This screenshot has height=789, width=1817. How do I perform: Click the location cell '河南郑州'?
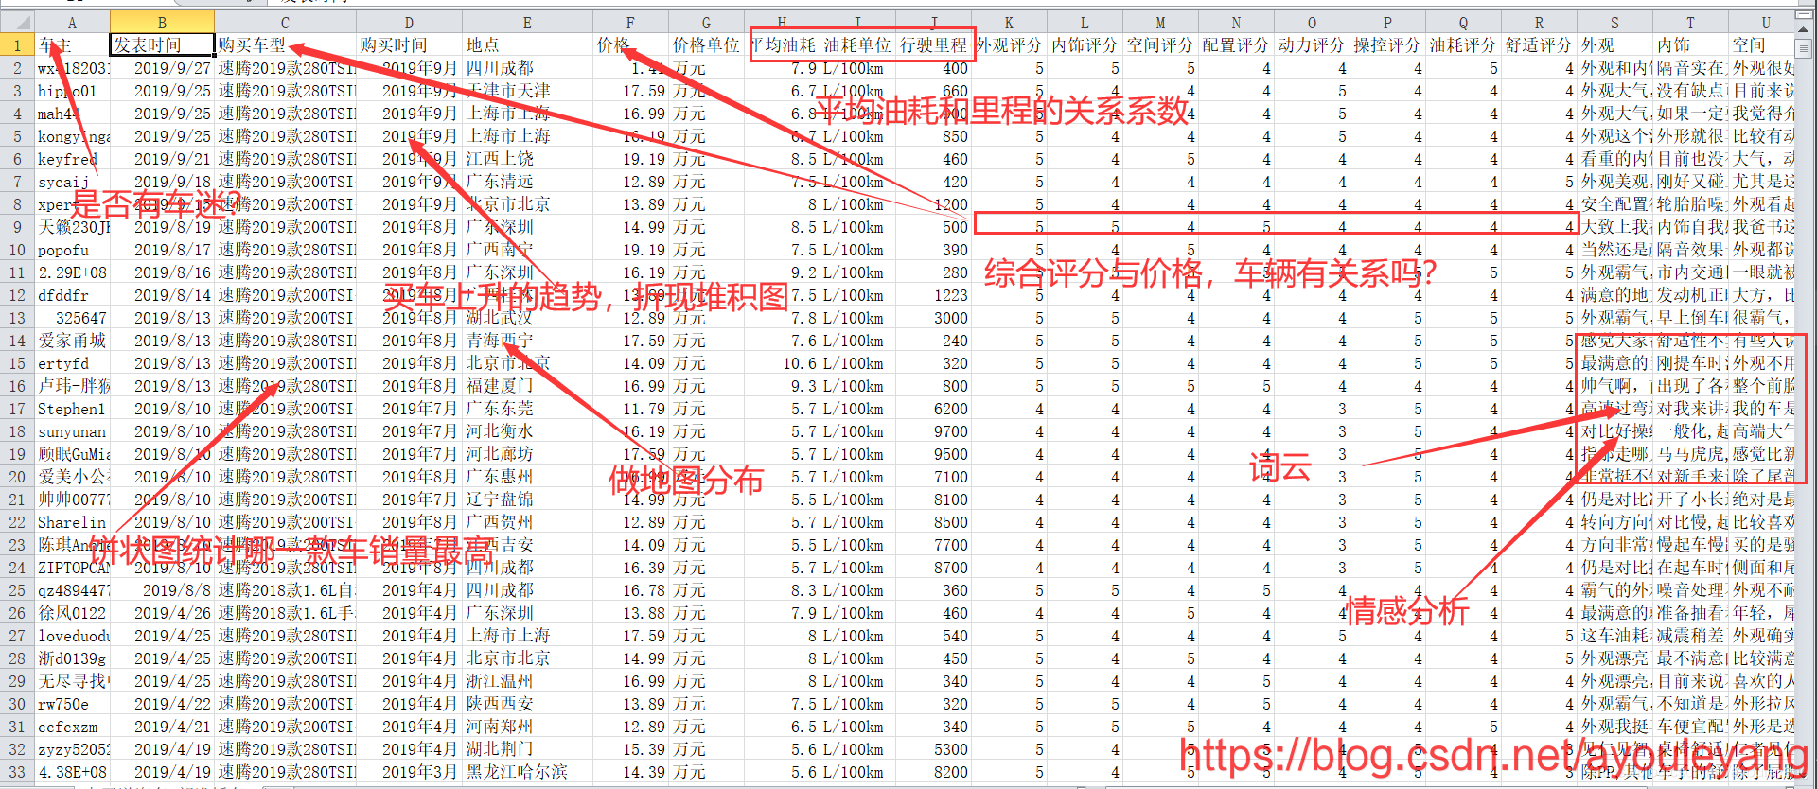[x=527, y=727]
